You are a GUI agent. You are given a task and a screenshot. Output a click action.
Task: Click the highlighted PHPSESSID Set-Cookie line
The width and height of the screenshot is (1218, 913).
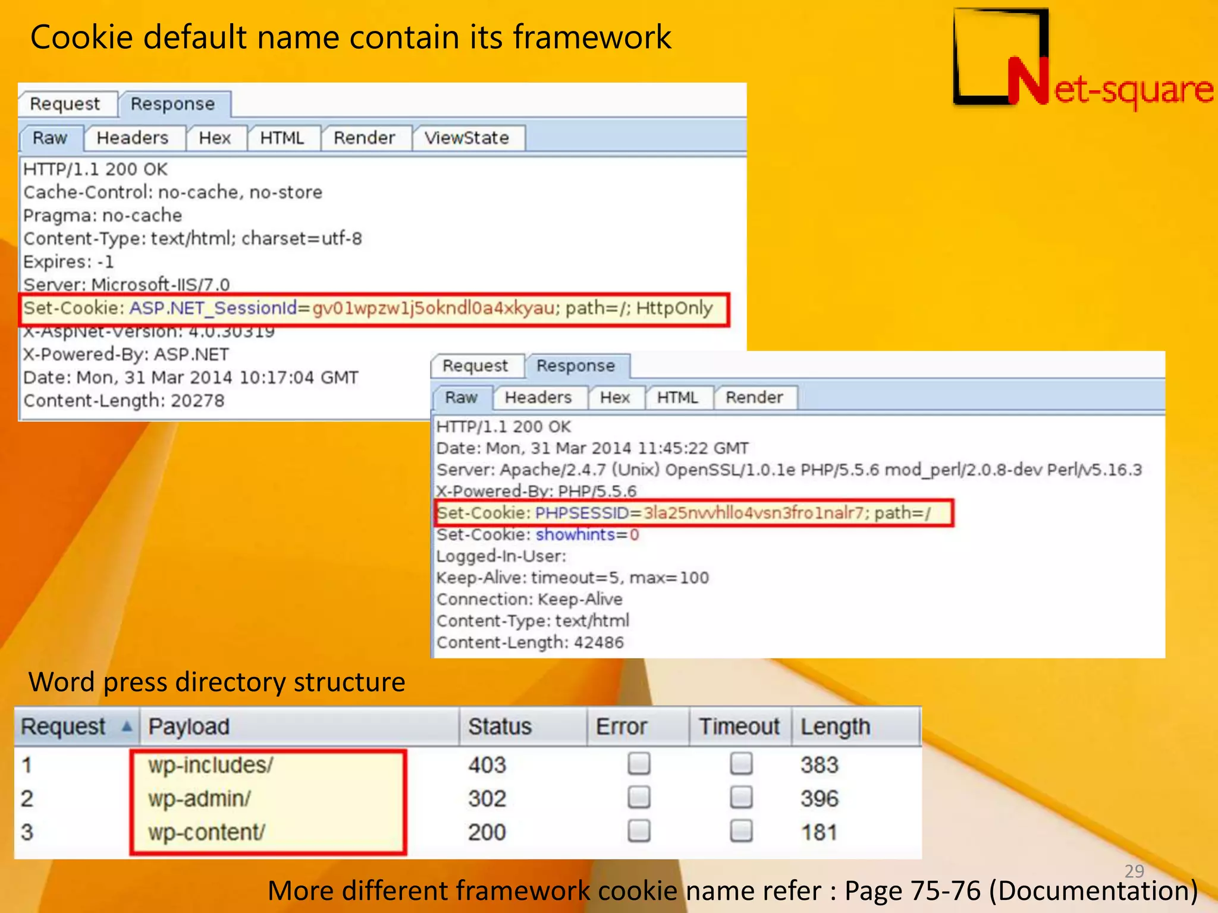(684, 512)
